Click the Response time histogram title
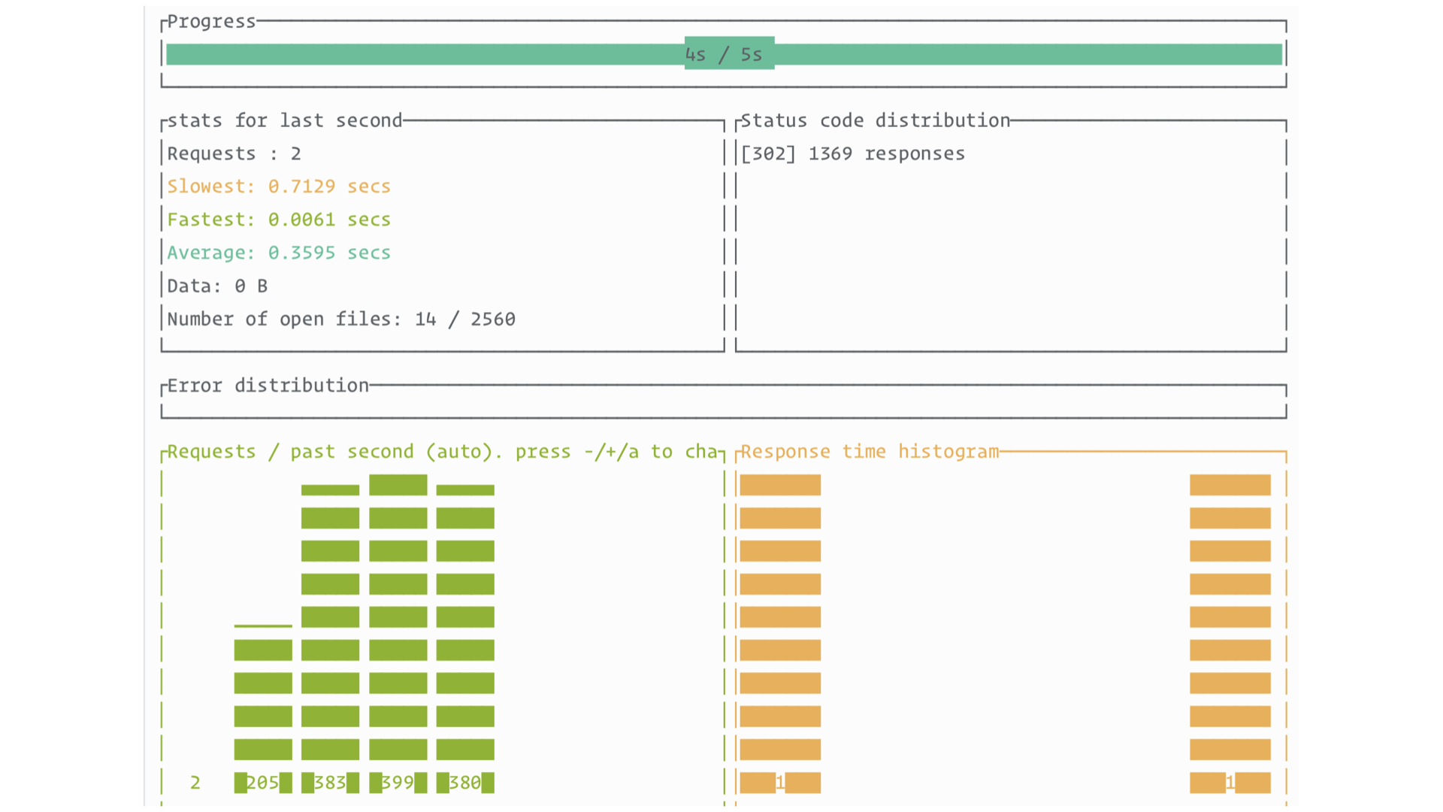The height and width of the screenshot is (812, 1443). click(870, 452)
